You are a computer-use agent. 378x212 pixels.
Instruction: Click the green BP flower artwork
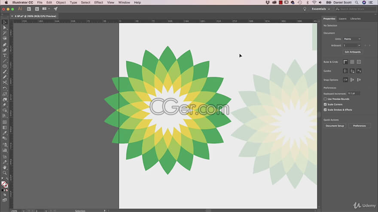tap(168, 110)
